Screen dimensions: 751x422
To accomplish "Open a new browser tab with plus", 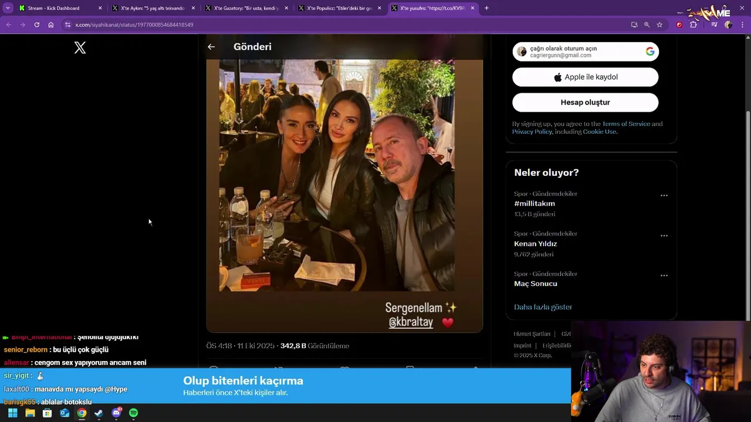I will pos(486,8).
